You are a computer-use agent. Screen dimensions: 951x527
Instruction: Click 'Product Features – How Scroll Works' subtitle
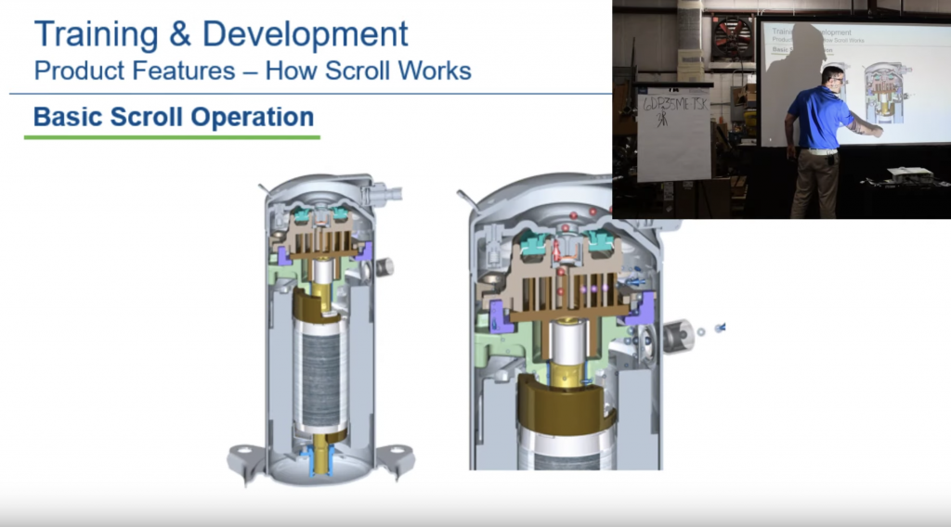point(253,71)
